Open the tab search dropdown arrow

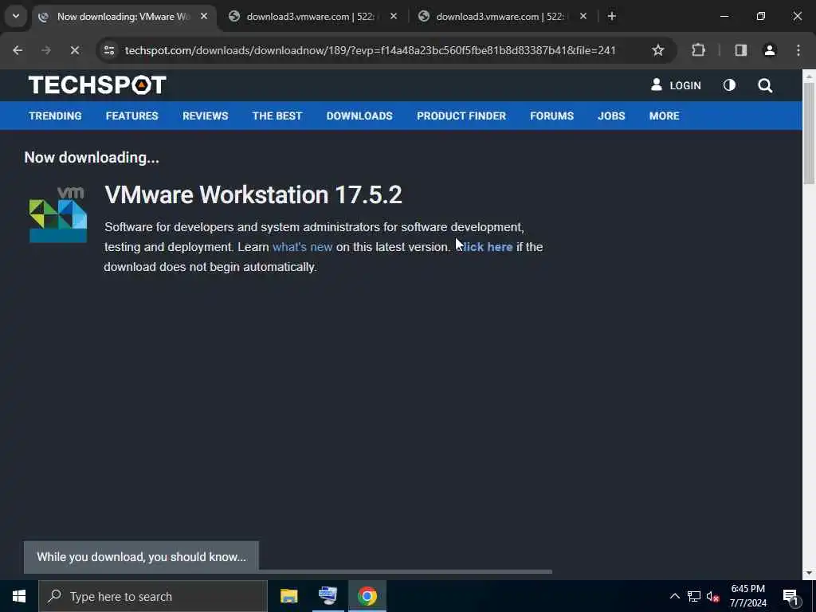(x=16, y=16)
